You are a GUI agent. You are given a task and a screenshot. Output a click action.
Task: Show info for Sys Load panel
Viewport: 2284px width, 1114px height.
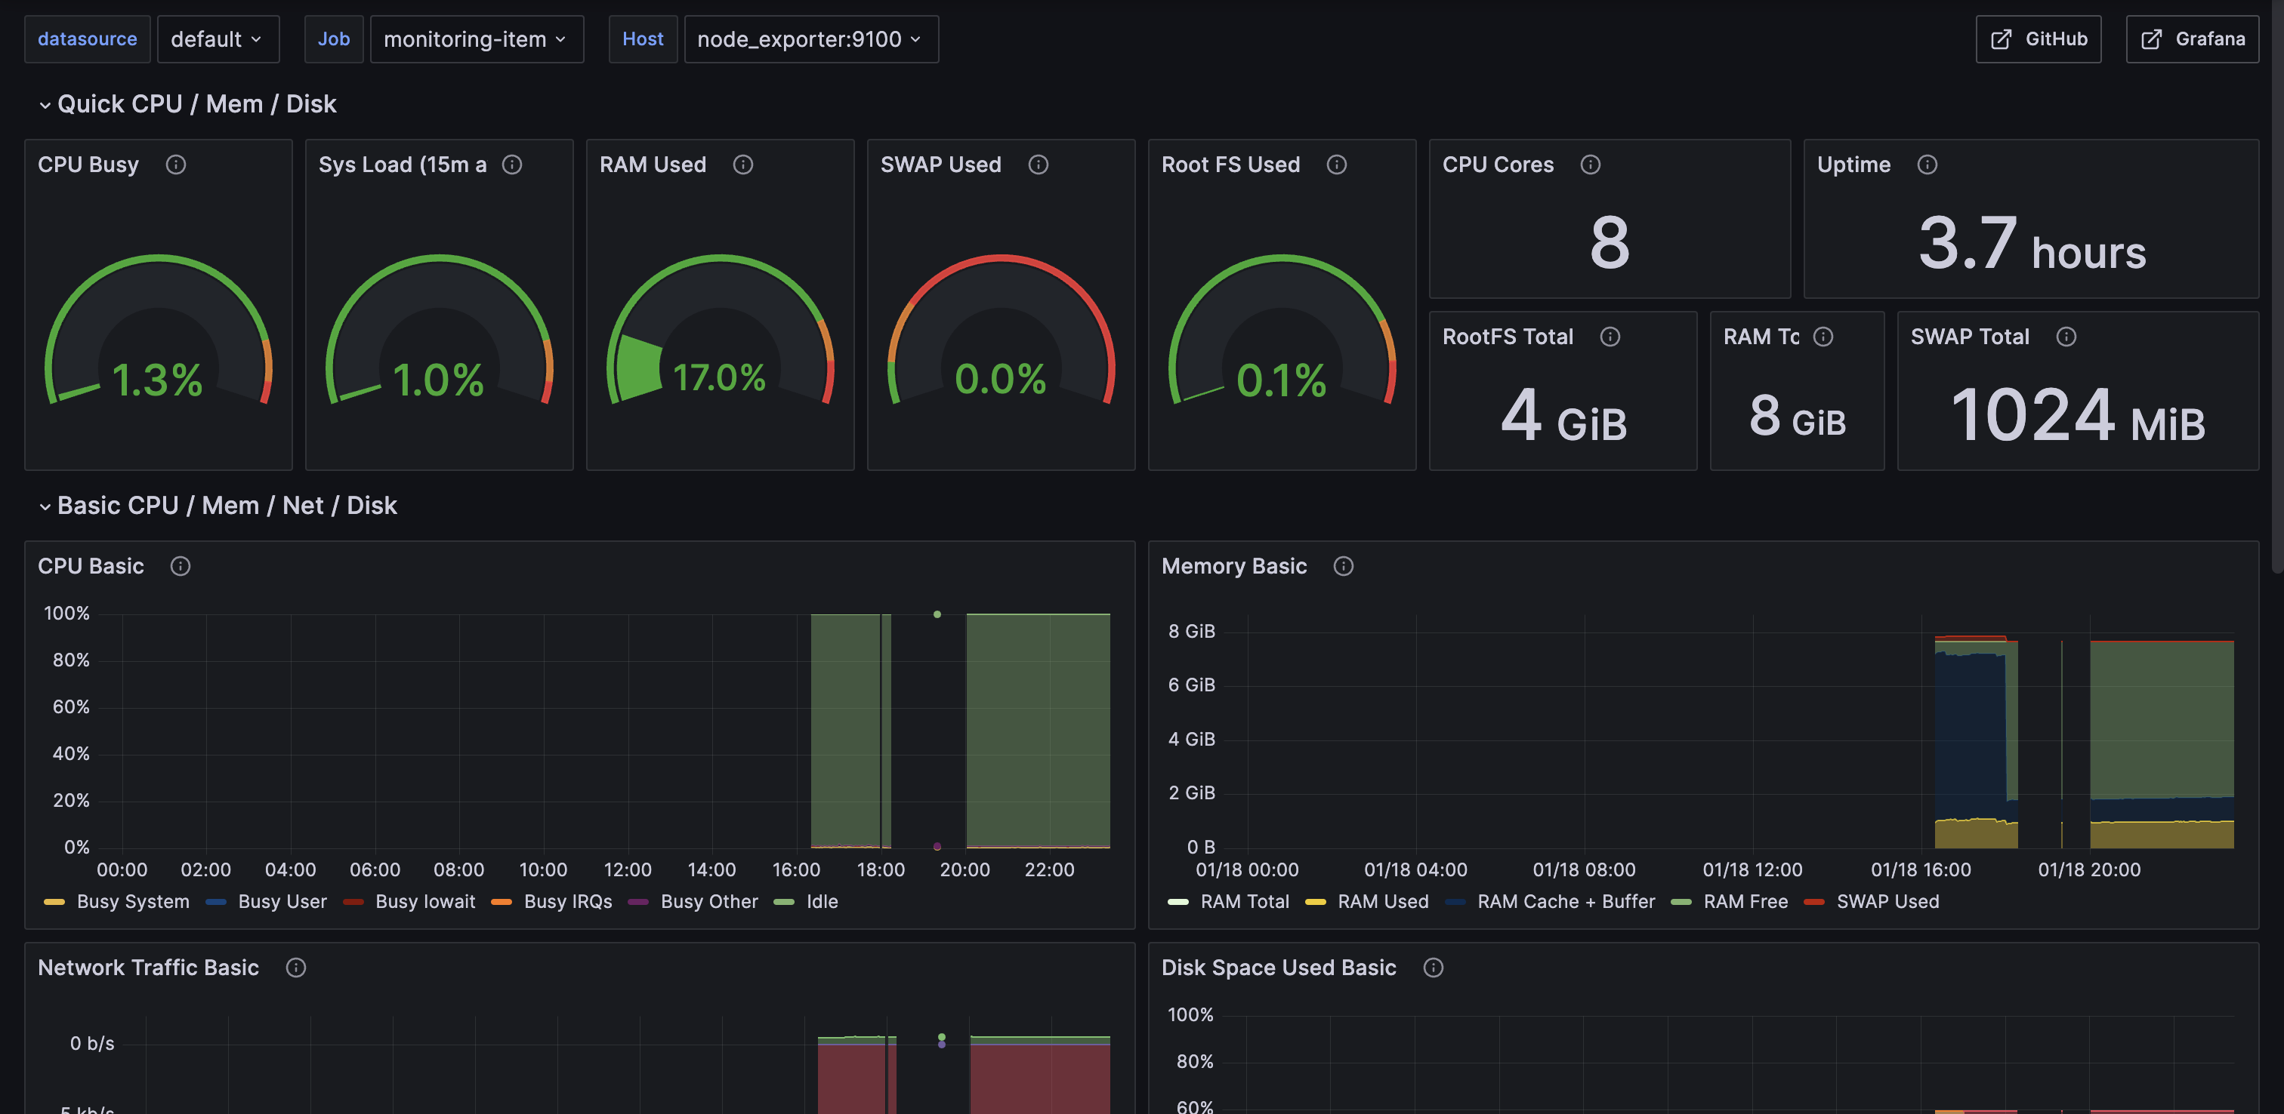coord(511,165)
